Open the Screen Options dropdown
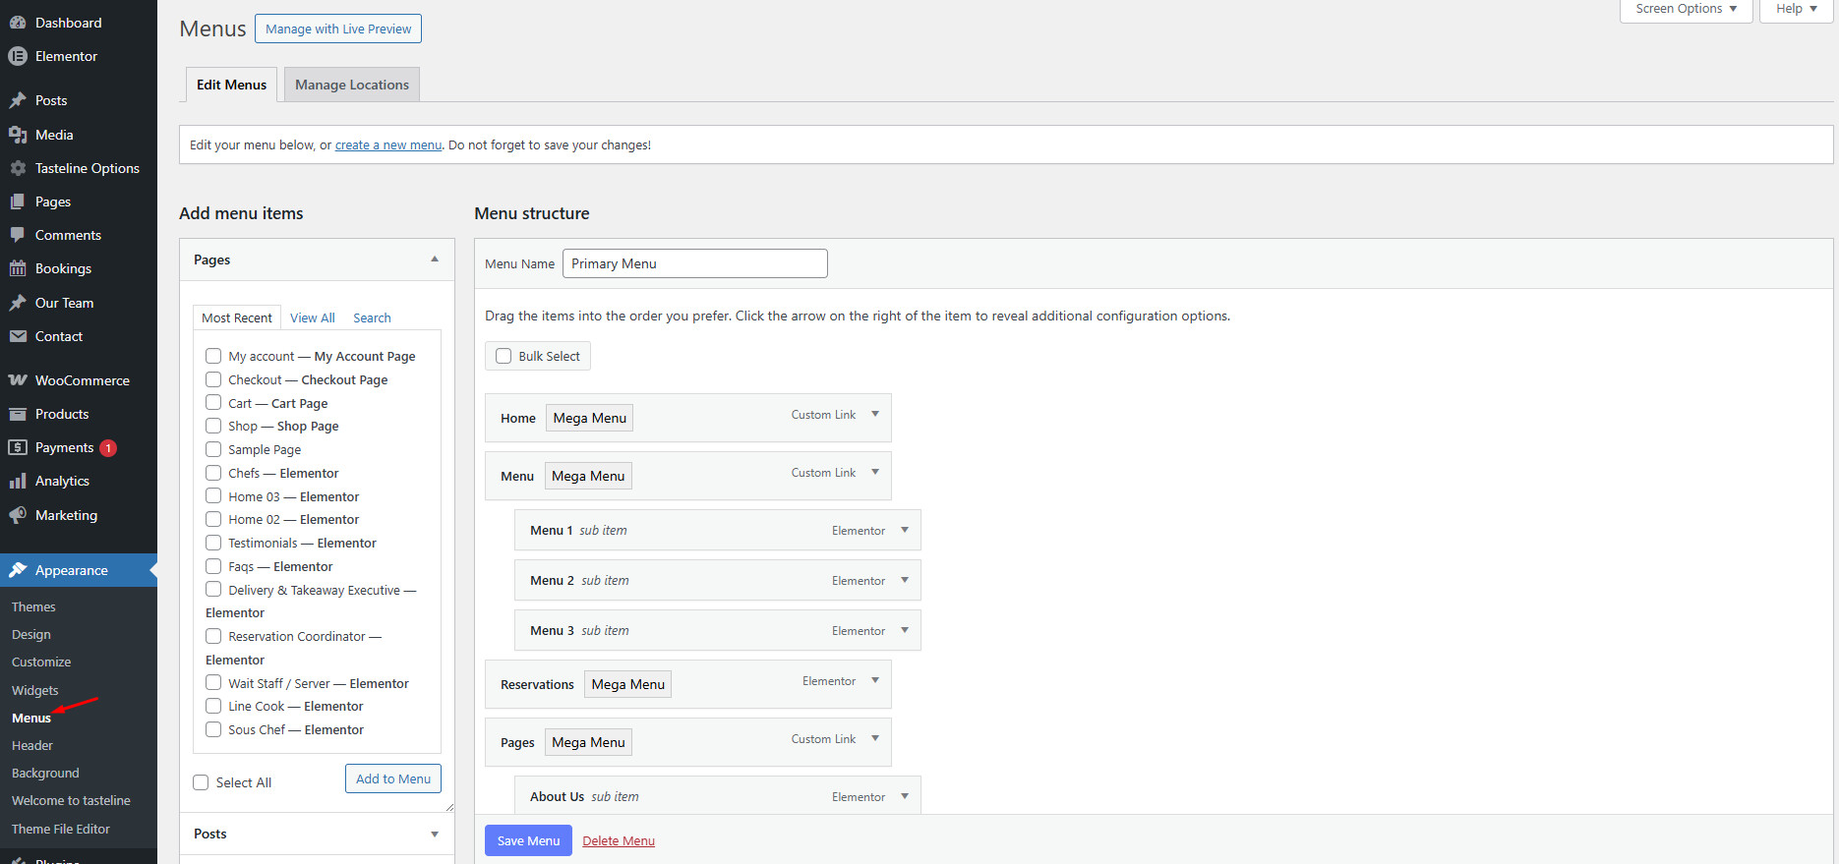This screenshot has height=864, width=1839. (x=1686, y=9)
